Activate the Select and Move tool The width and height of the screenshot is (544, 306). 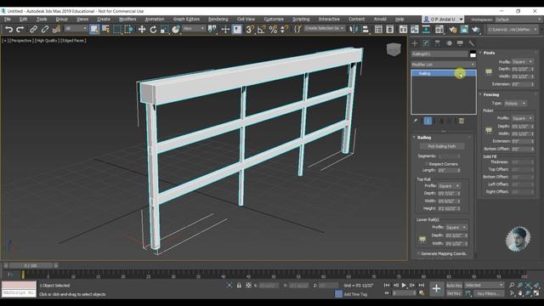pyautogui.click(x=142, y=30)
